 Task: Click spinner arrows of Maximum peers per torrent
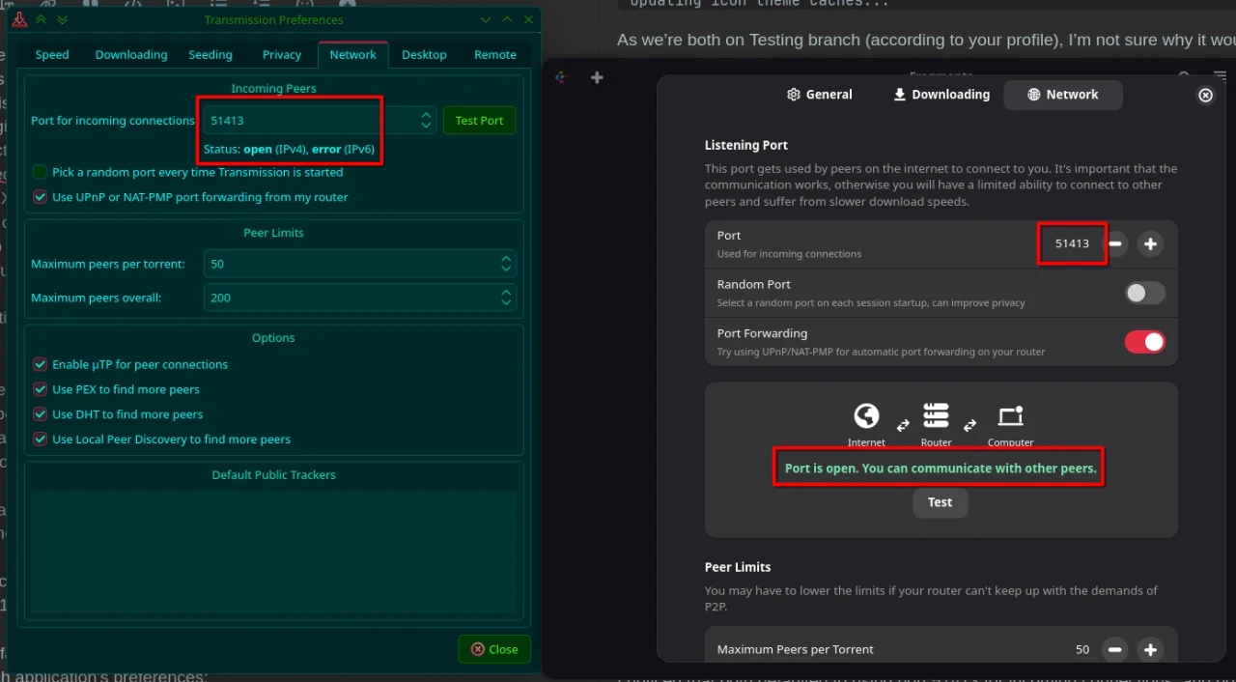(x=506, y=264)
